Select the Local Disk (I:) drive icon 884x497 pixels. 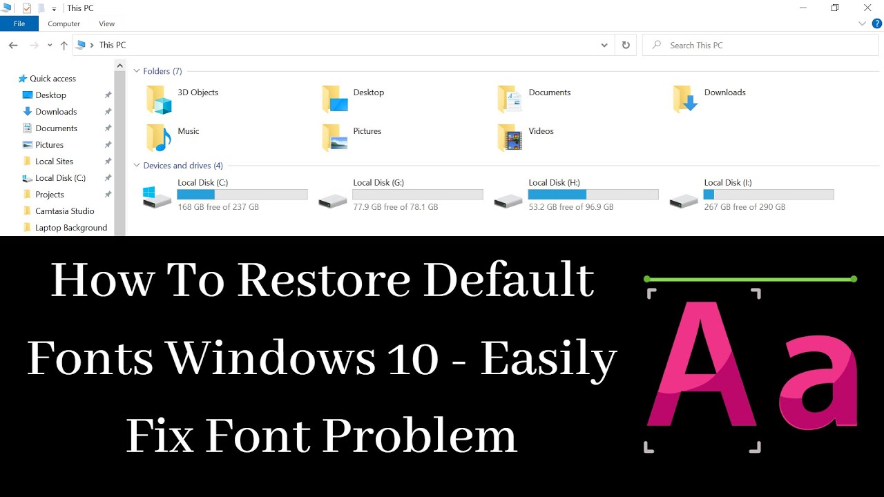[x=684, y=201]
